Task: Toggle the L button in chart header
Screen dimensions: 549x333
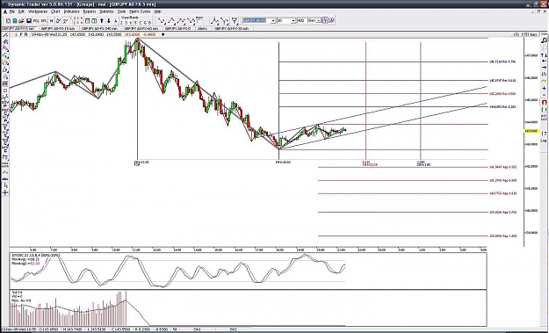Action: coord(17,34)
